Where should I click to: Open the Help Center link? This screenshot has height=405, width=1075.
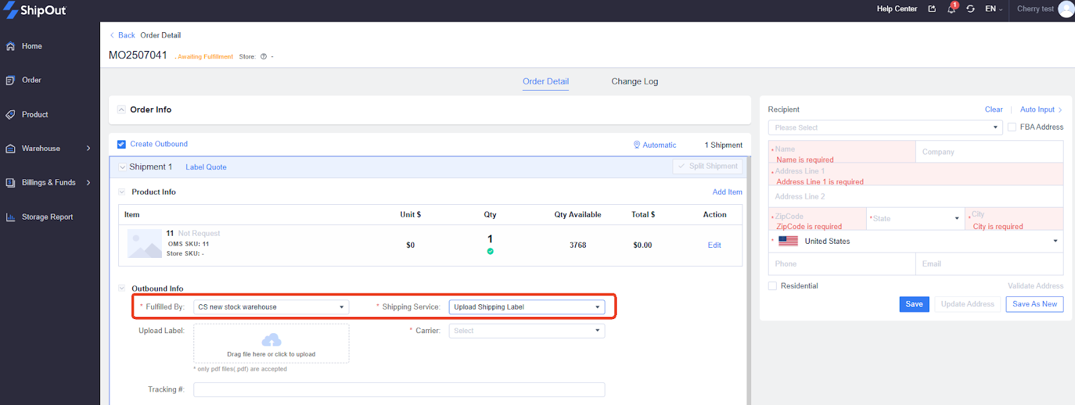click(897, 9)
